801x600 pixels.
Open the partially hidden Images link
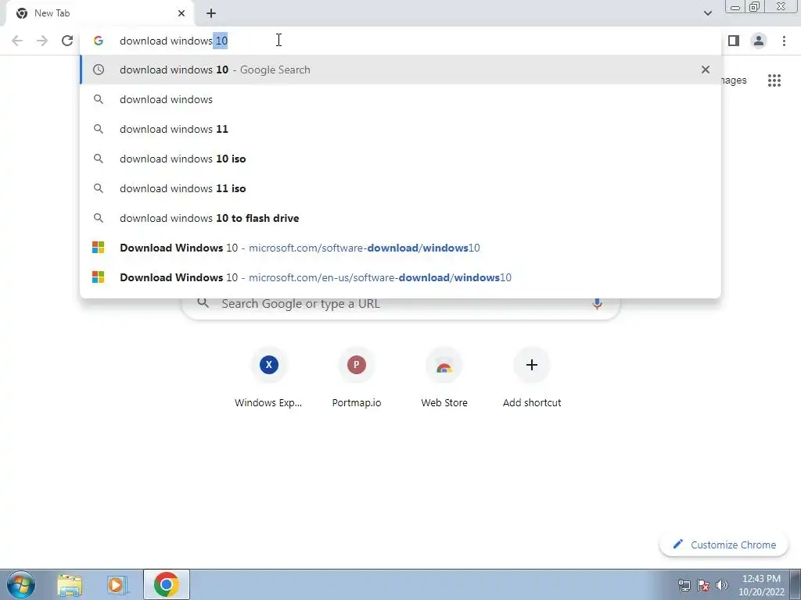pos(734,80)
